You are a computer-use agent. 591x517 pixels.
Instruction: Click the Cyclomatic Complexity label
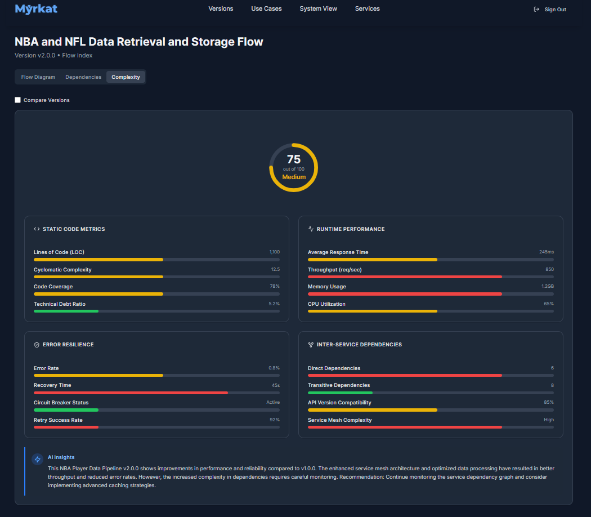click(x=62, y=270)
